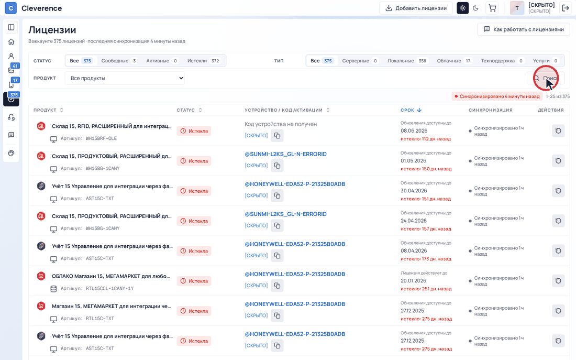This screenshot has width=576, height=360.
Task: Refresh the RTL15C-TXT license row
Action: [x=558, y=311]
